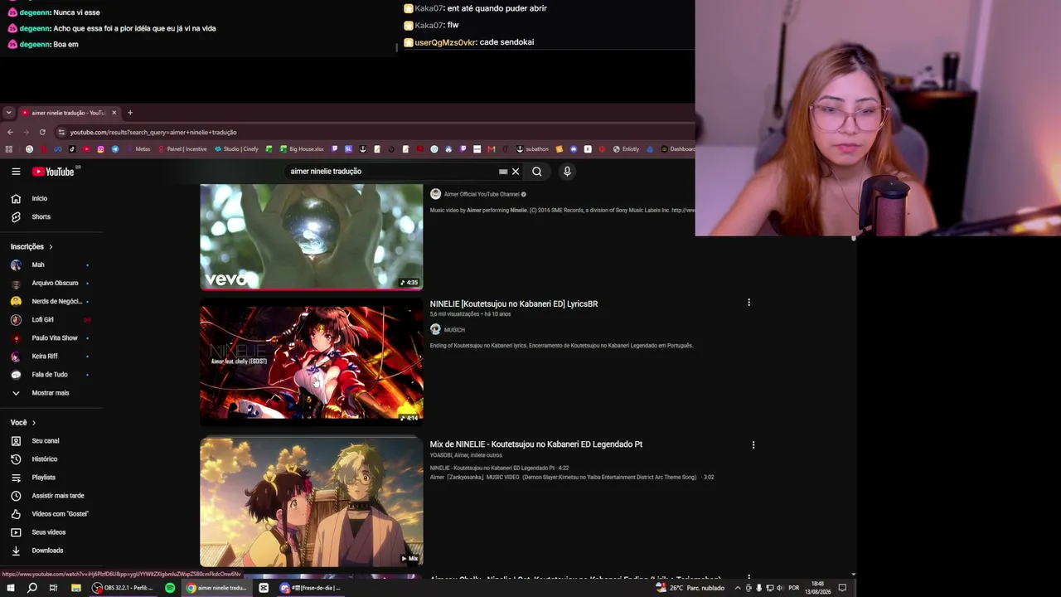This screenshot has width=1061, height=597.
Task: Open the Telegram bookmark
Action: tap(115, 149)
